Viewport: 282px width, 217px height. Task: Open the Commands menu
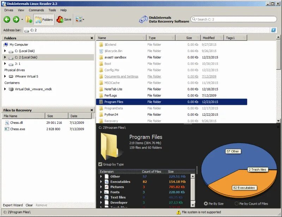click(x=36, y=10)
